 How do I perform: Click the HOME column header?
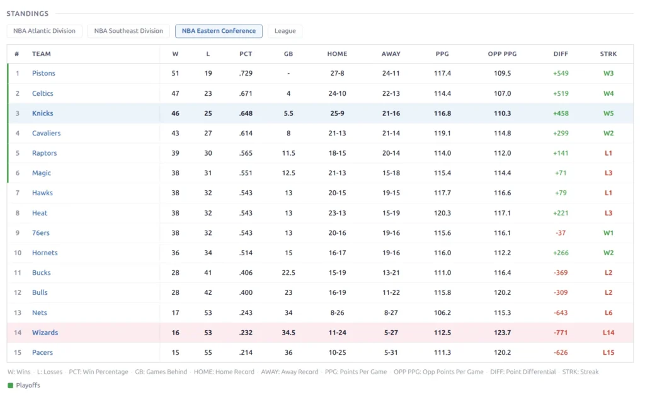[x=338, y=54]
